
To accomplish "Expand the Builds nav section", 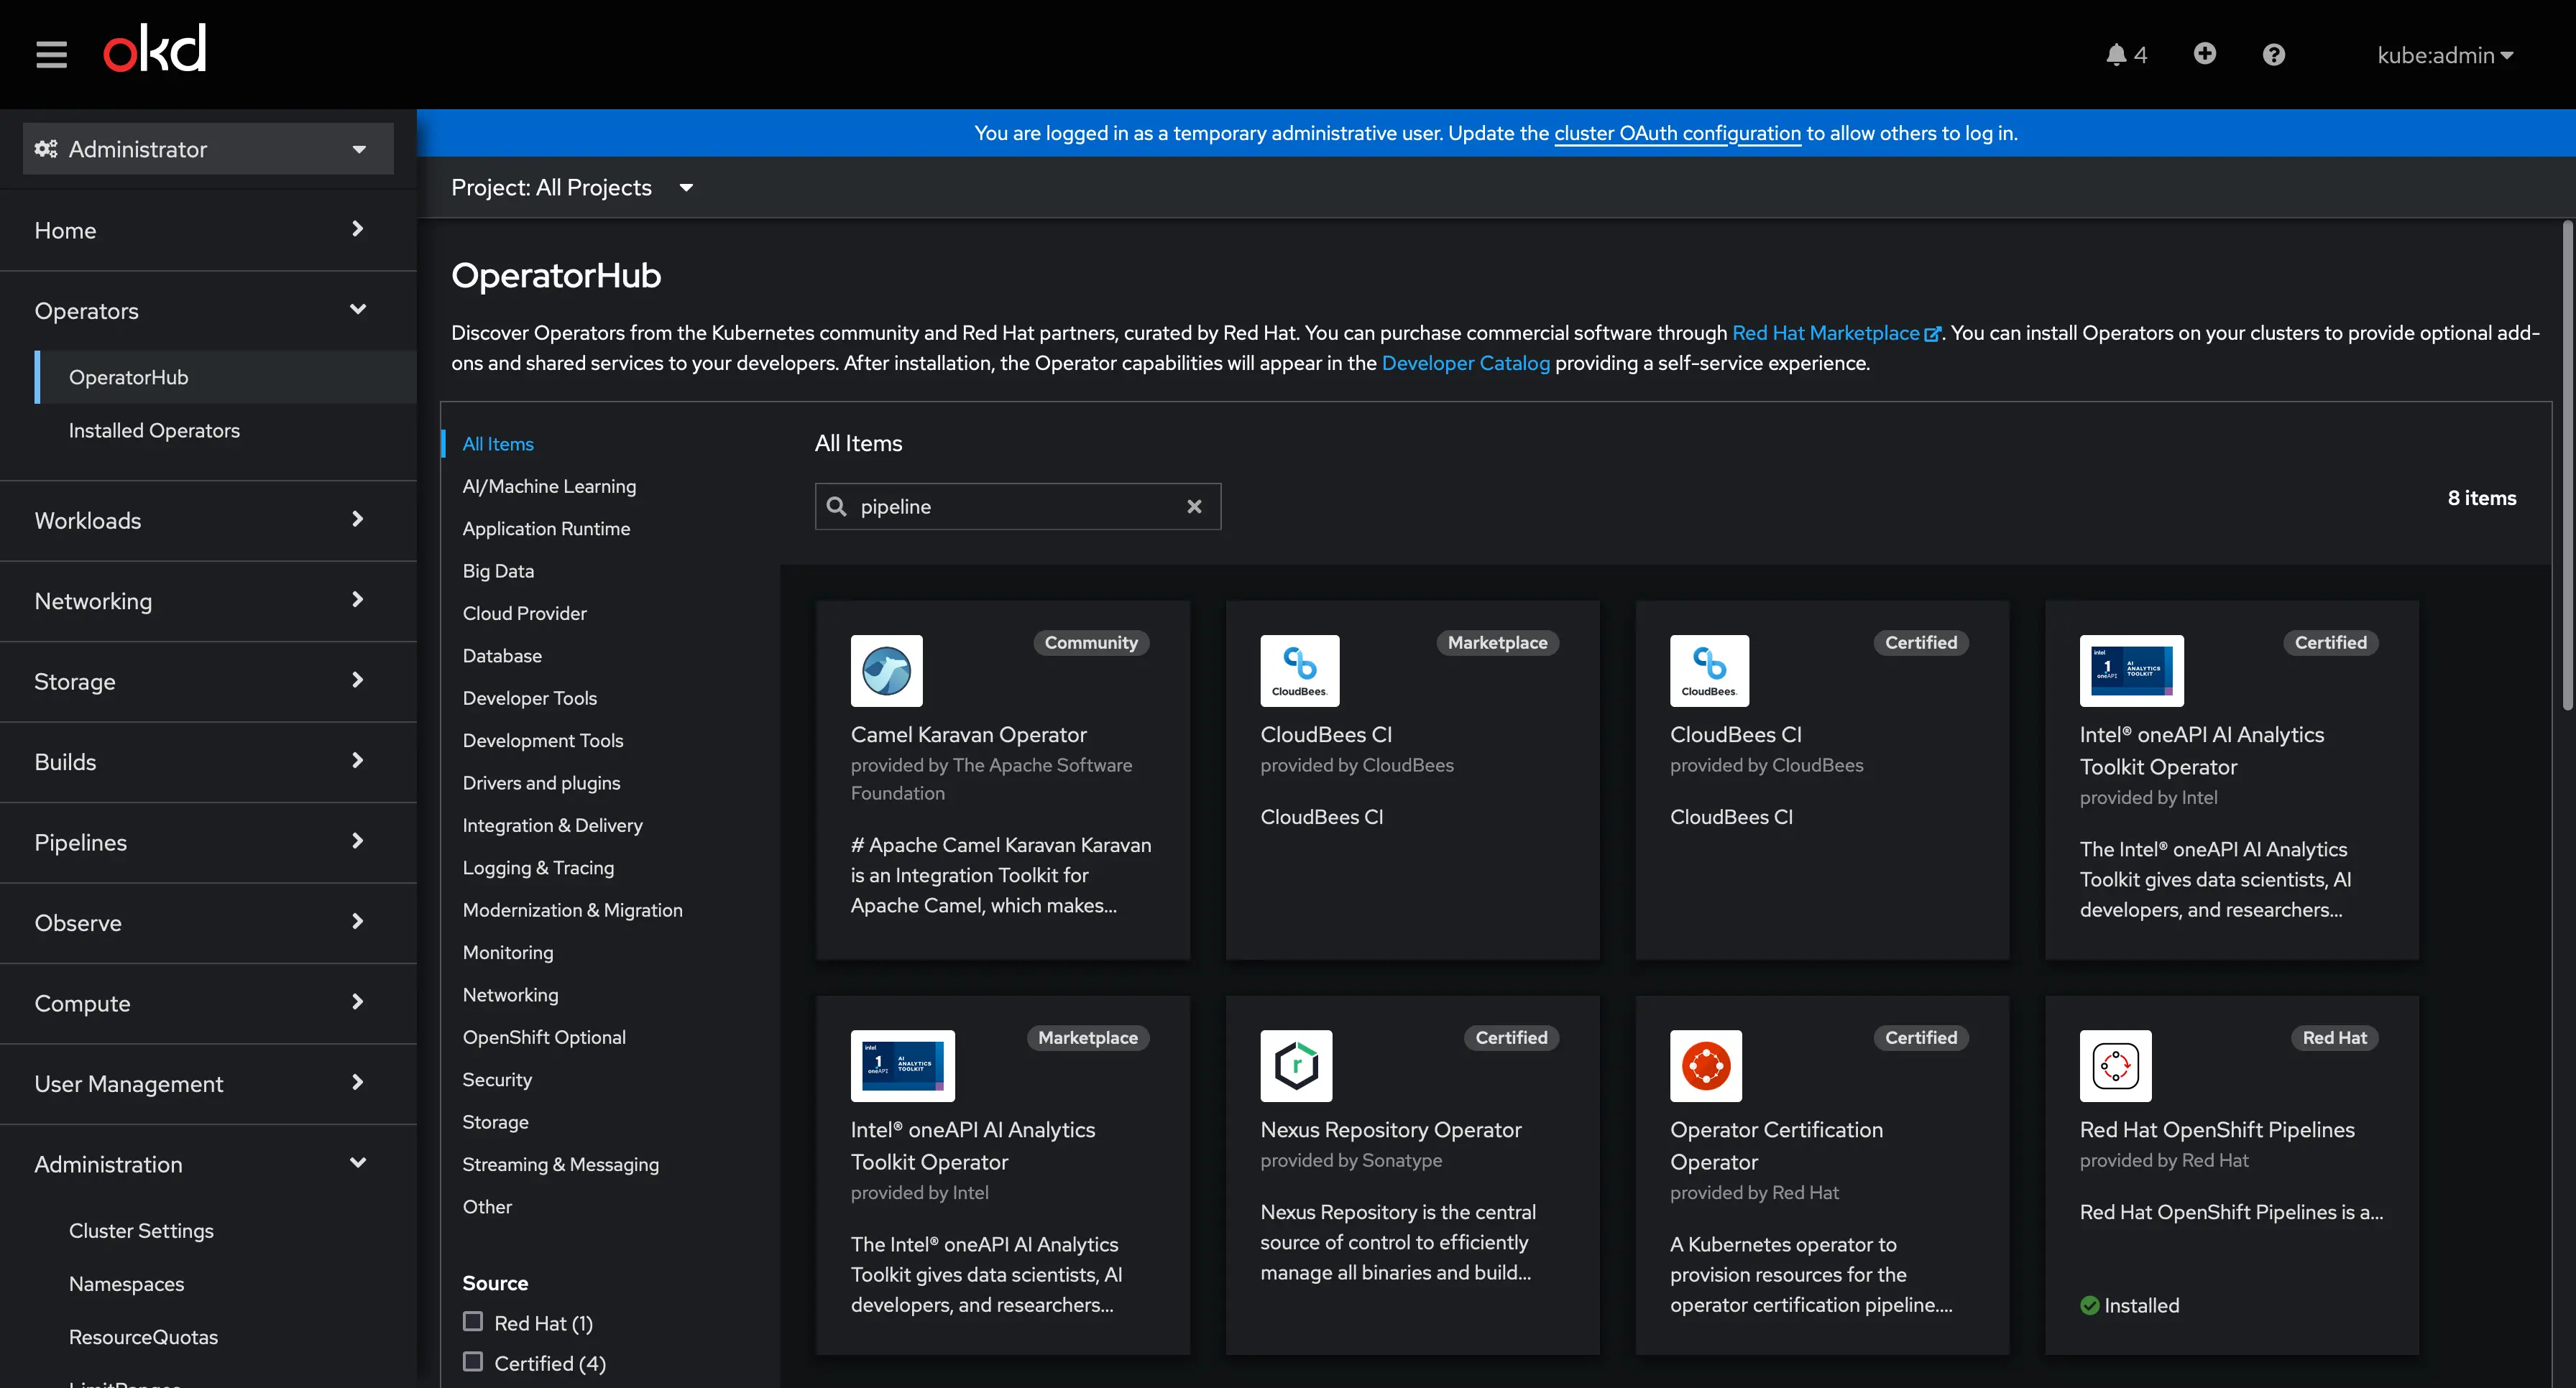I will 208,762.
